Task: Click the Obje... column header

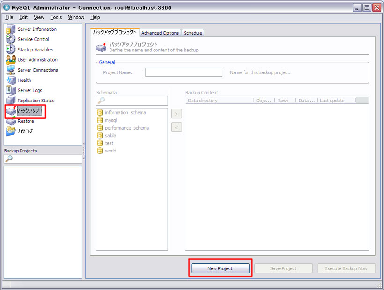Action: [264, 101]
